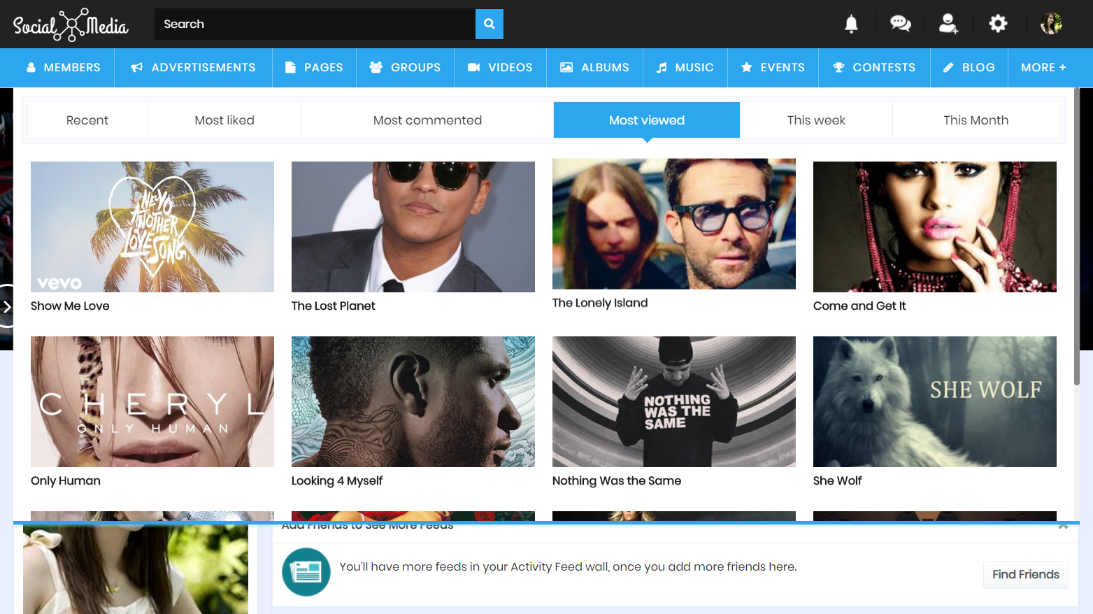Open the Come and Get It thumbnail

coord(935,227)
